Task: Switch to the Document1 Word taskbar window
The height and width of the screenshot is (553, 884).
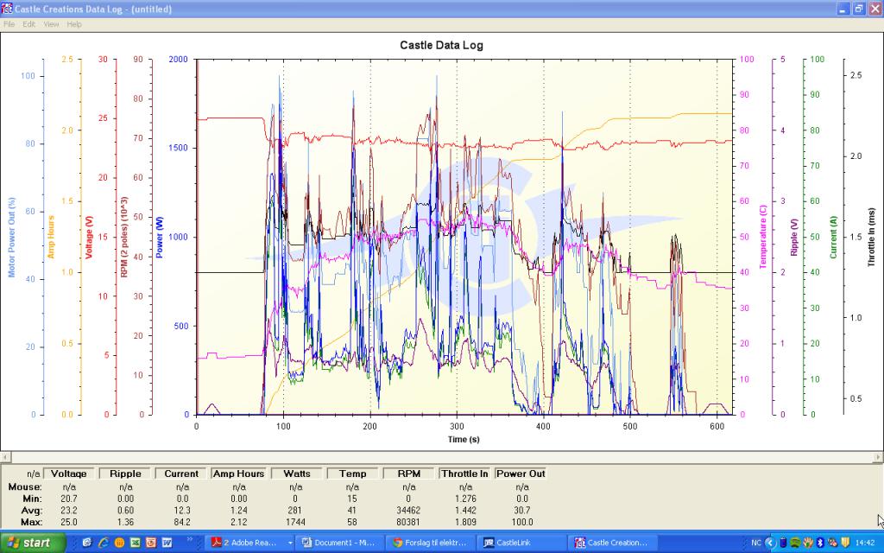Action: (x=338, y=543)
